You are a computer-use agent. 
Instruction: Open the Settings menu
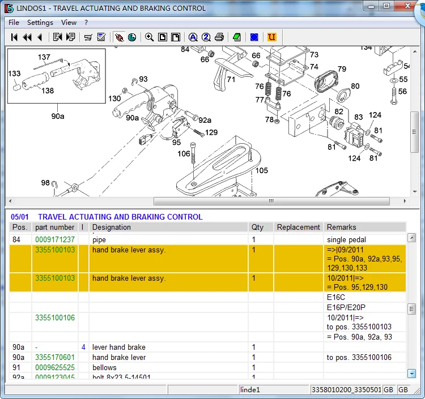click(x=40, y=23)
